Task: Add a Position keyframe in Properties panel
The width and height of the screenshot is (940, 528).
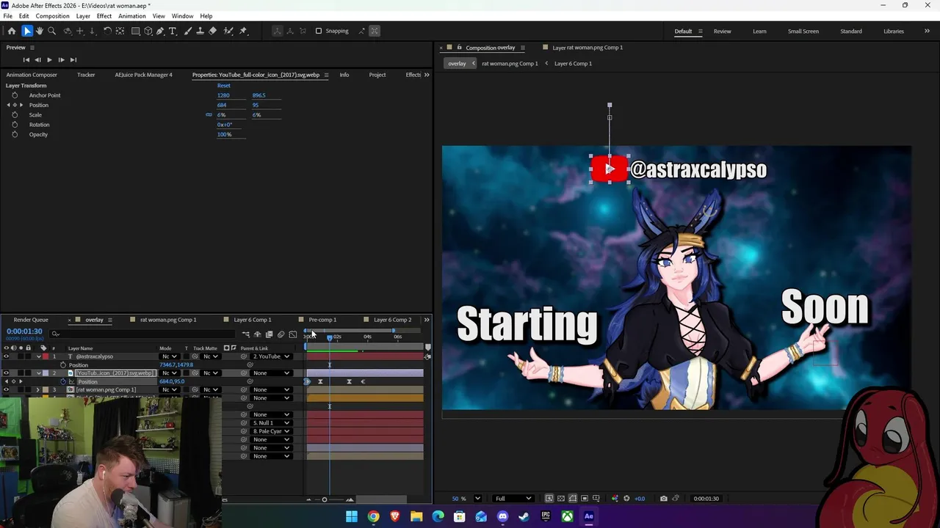Action: click(x=15, y=105)
